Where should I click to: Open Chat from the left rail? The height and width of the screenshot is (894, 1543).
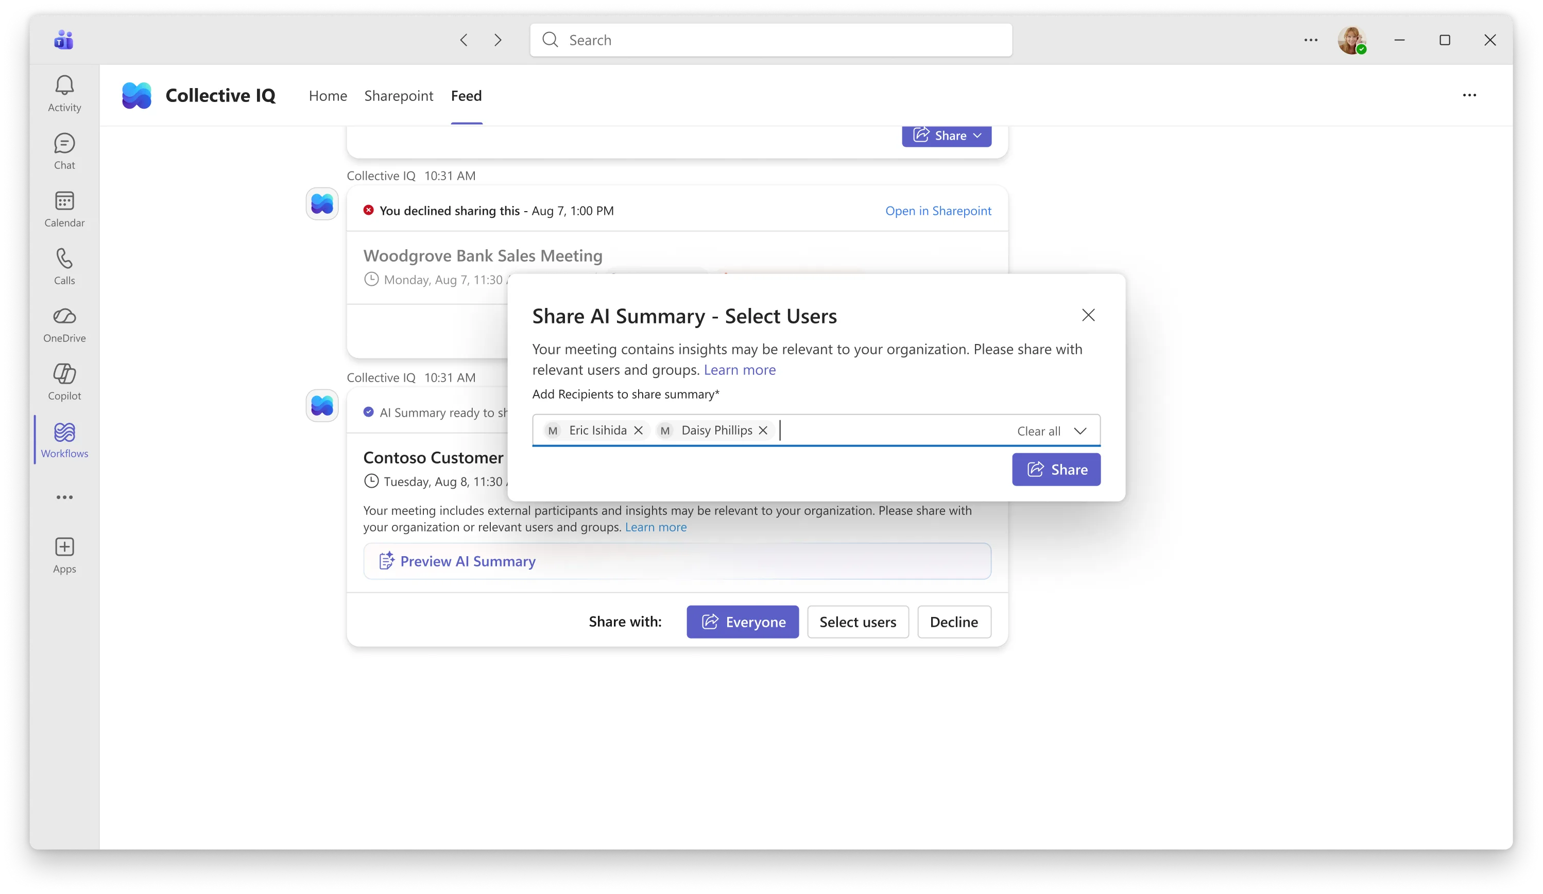64,152
